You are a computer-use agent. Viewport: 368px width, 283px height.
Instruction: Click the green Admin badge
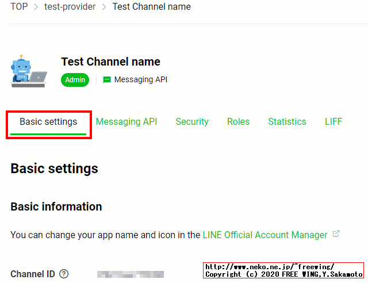point(75,80)
